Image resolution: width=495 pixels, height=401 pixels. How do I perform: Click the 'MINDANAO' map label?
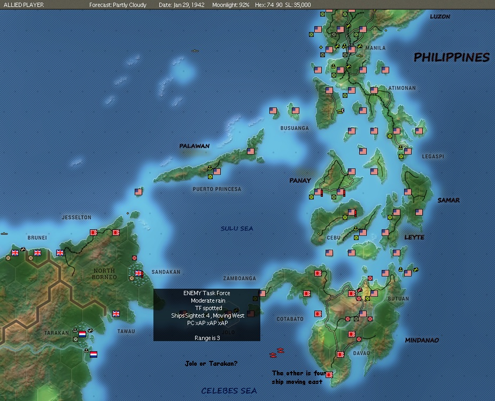tap(422, 340)
